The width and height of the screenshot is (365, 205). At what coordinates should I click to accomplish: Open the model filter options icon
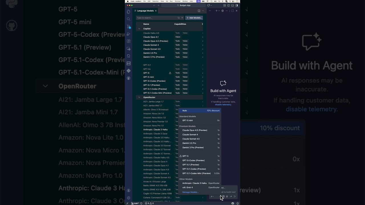tap(182, 18)
